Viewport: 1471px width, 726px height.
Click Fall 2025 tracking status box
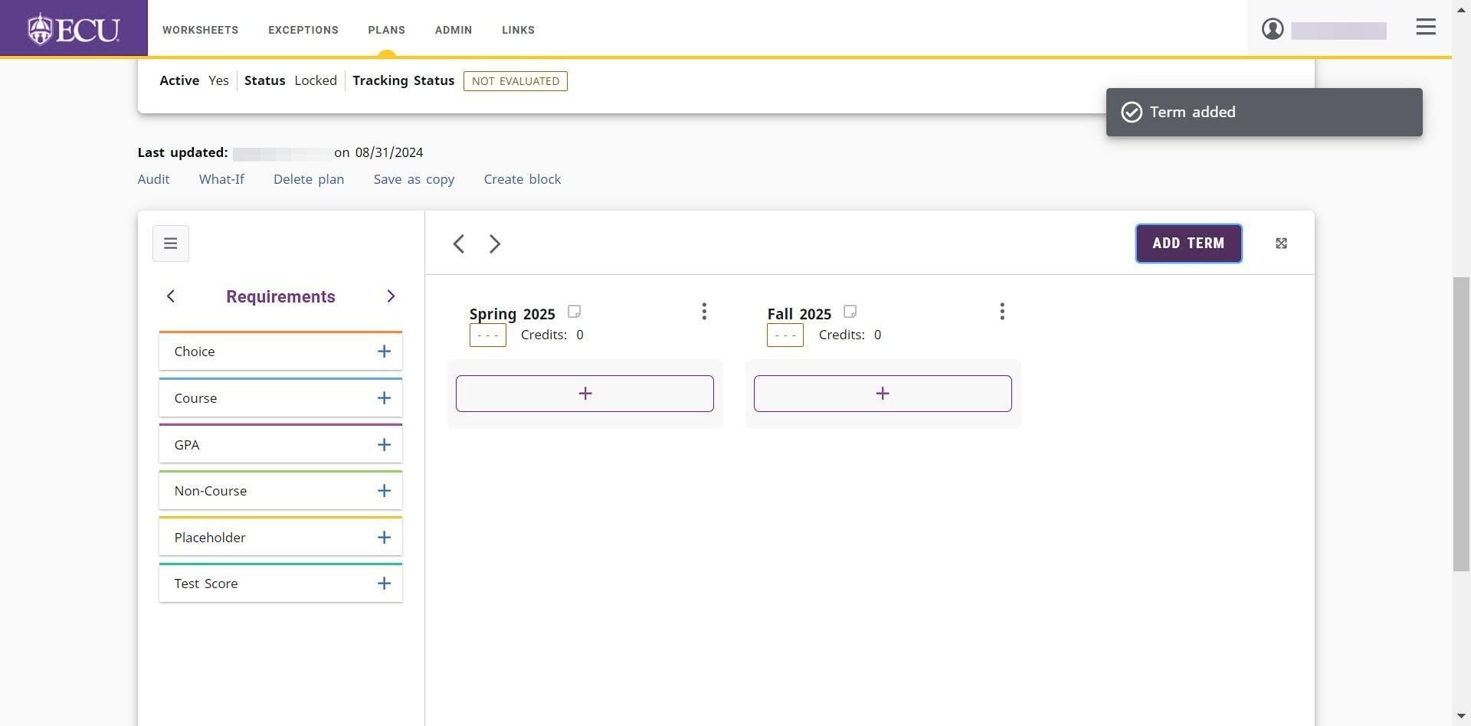click(x=785, y=335)
